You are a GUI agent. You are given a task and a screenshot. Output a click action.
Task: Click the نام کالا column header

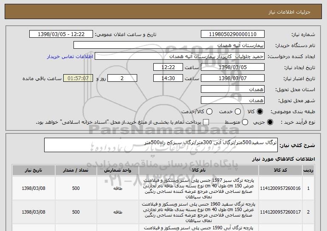(x=199, y=170)
